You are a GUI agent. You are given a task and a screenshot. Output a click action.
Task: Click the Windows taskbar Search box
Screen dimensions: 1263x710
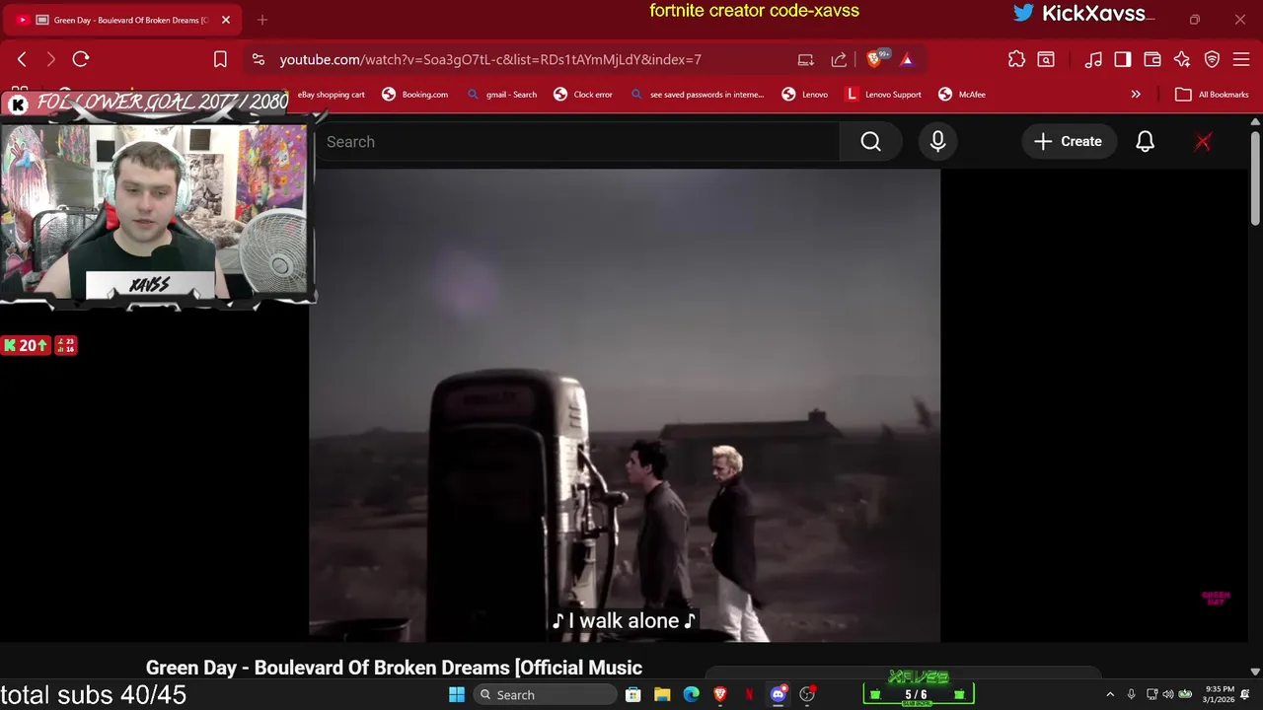[x=544, y=694]
